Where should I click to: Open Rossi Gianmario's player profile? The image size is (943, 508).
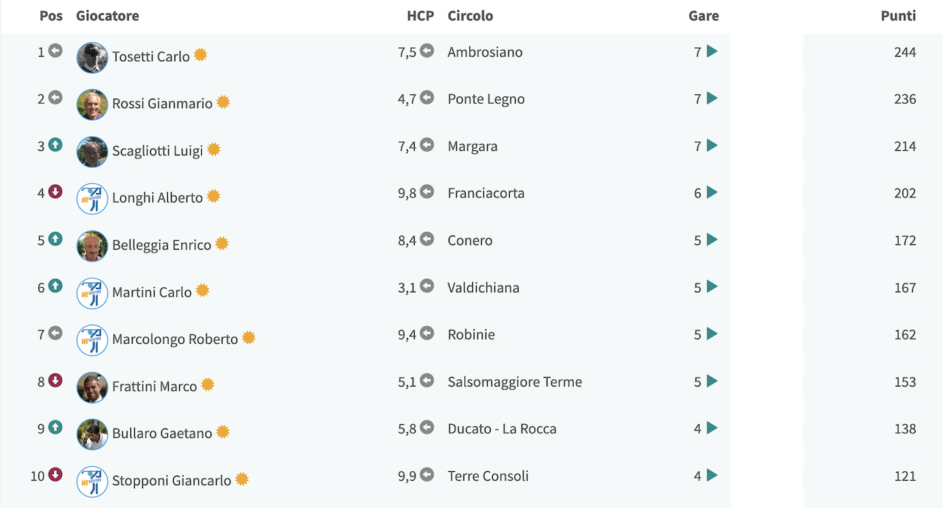coord(162,104)
